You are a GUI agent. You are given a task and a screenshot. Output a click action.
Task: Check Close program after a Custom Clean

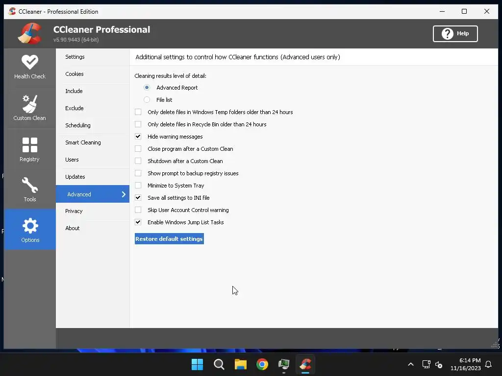tap(138, 149)
